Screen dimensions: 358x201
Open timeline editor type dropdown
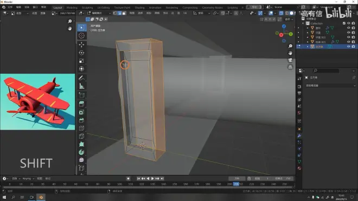[x=5, y=179]
